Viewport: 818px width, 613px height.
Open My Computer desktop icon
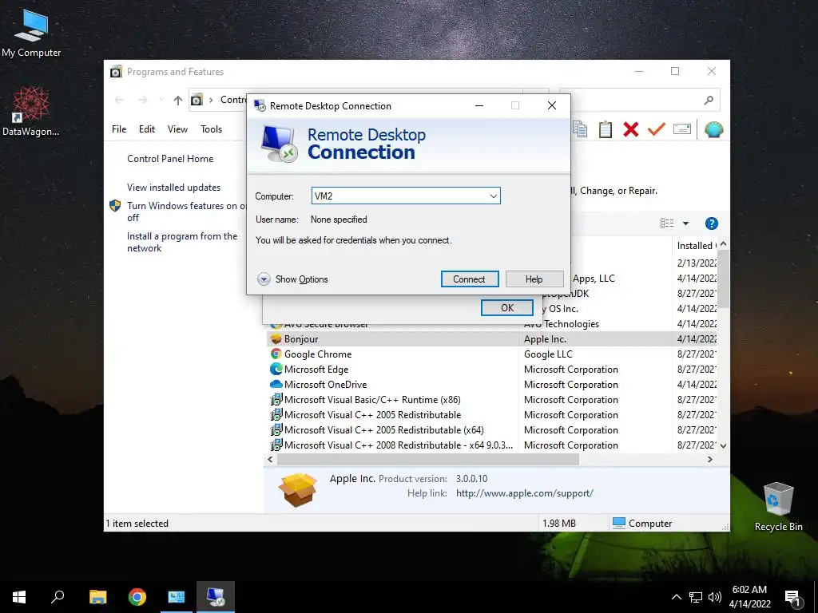click(x=31, y=34)
